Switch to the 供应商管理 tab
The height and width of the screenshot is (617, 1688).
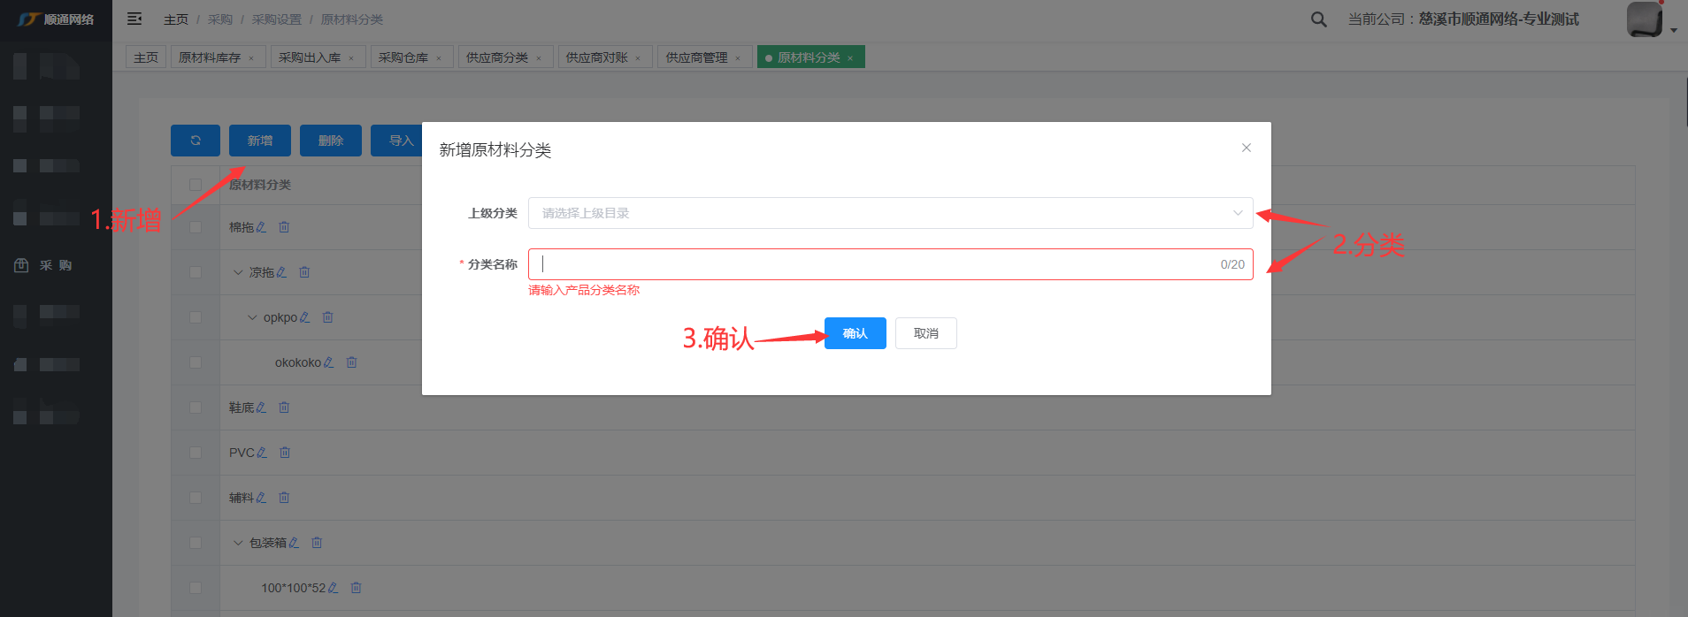point(696,57)
